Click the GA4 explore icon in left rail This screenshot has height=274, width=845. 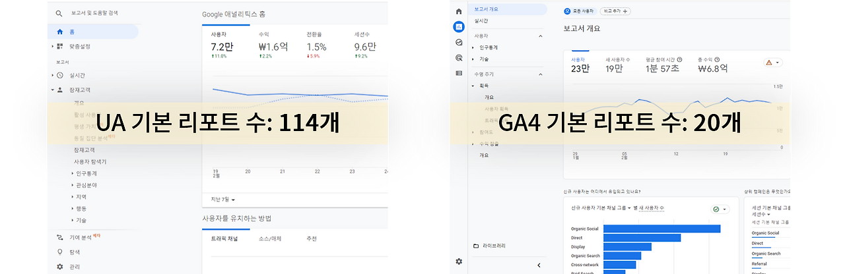point(459,42)
